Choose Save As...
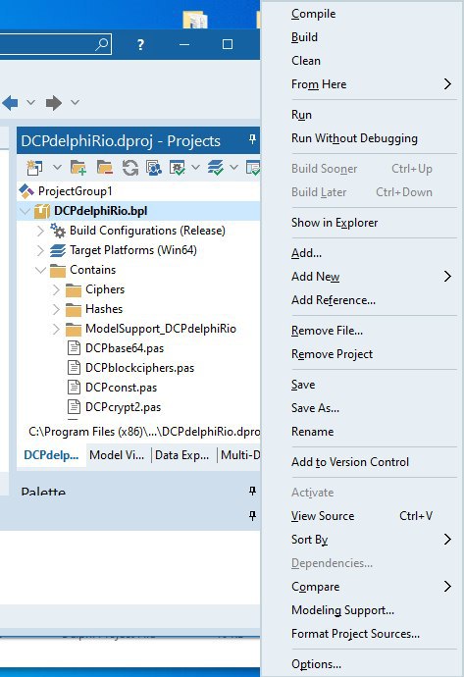464x677 pixels. [x=315, y=408]
